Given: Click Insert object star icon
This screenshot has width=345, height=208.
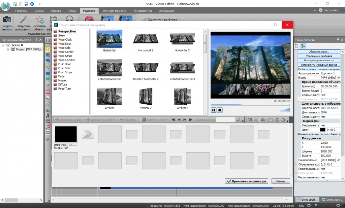Looking at the screenshot, I should click(x=40, y=20).
